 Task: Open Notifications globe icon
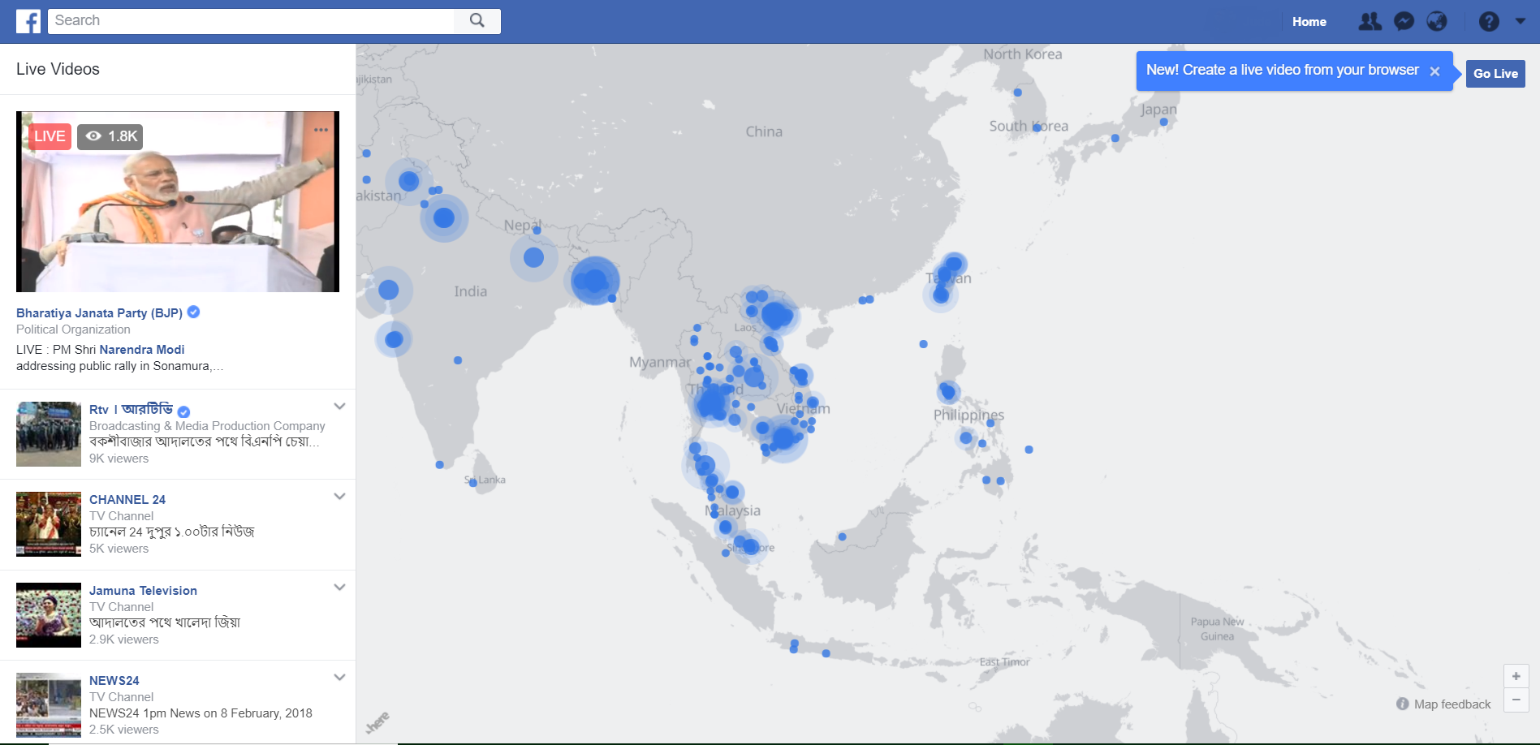pos(1437,22)
